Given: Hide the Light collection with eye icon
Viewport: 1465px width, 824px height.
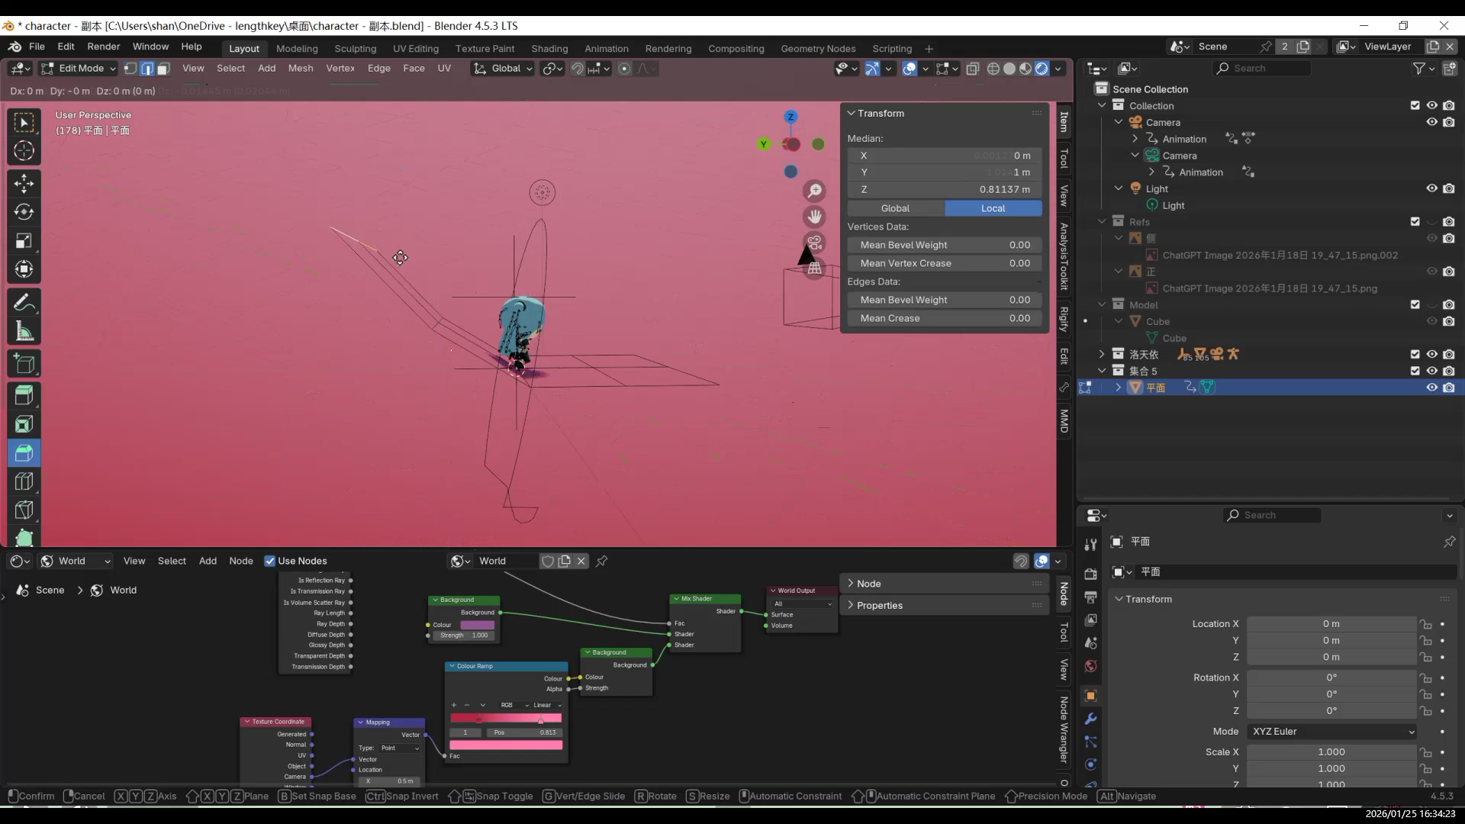Looking at the screenshot, I should point(1431,188).
